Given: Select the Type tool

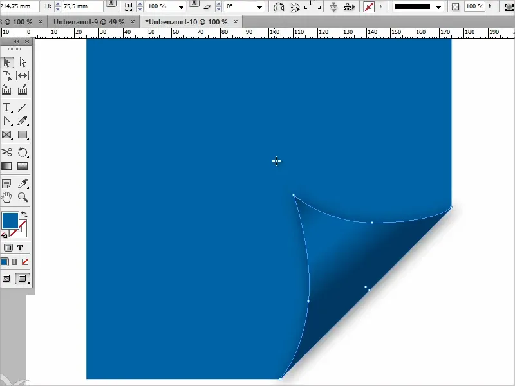Looking at the screenshot, I should click(x=6, y=107).
